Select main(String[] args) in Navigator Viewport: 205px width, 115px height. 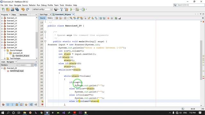click(x=17, y=71)
